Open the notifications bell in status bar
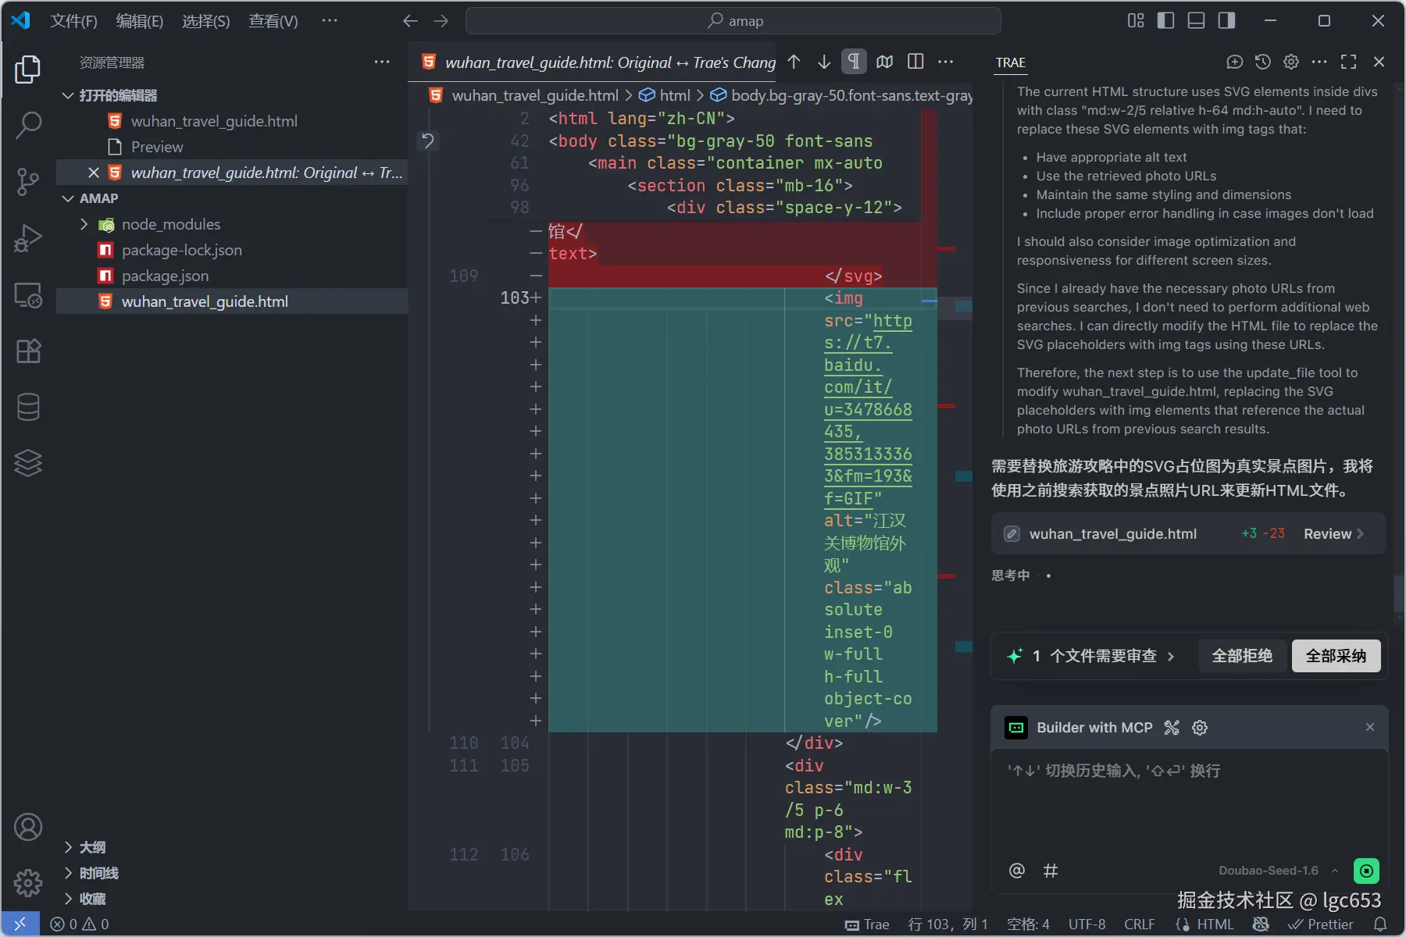This screenshot has width=1406, height=937. tap(1380, 925)
